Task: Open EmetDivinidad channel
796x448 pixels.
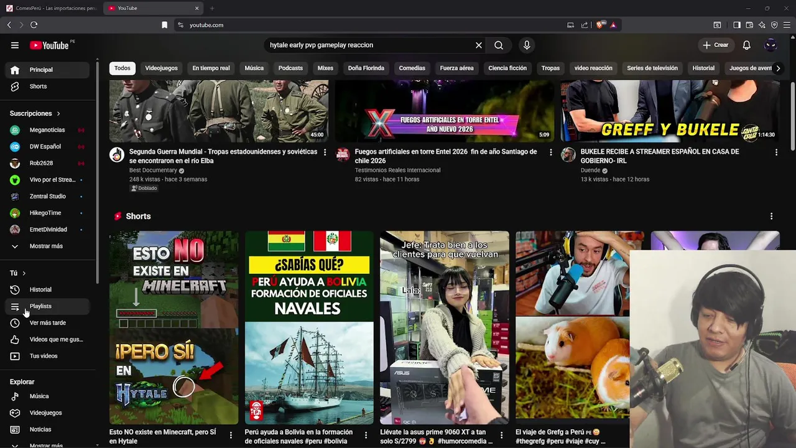Action: coord(47,230)
